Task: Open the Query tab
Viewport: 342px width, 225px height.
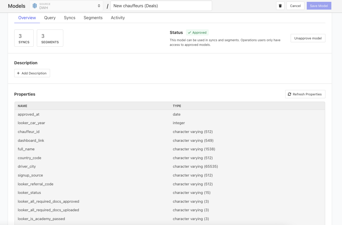Action: (x=50, y=18)
